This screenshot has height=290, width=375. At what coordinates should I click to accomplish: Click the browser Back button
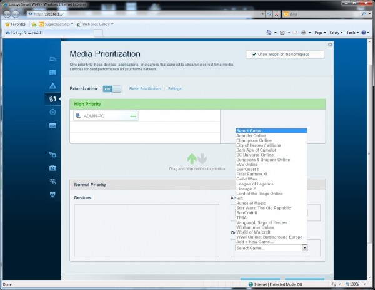7,14
